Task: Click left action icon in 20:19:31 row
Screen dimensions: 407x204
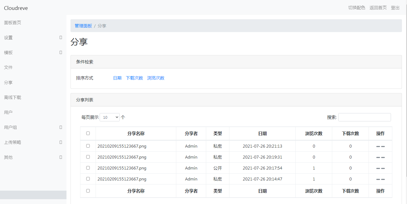Action: (x=378, y=157)
